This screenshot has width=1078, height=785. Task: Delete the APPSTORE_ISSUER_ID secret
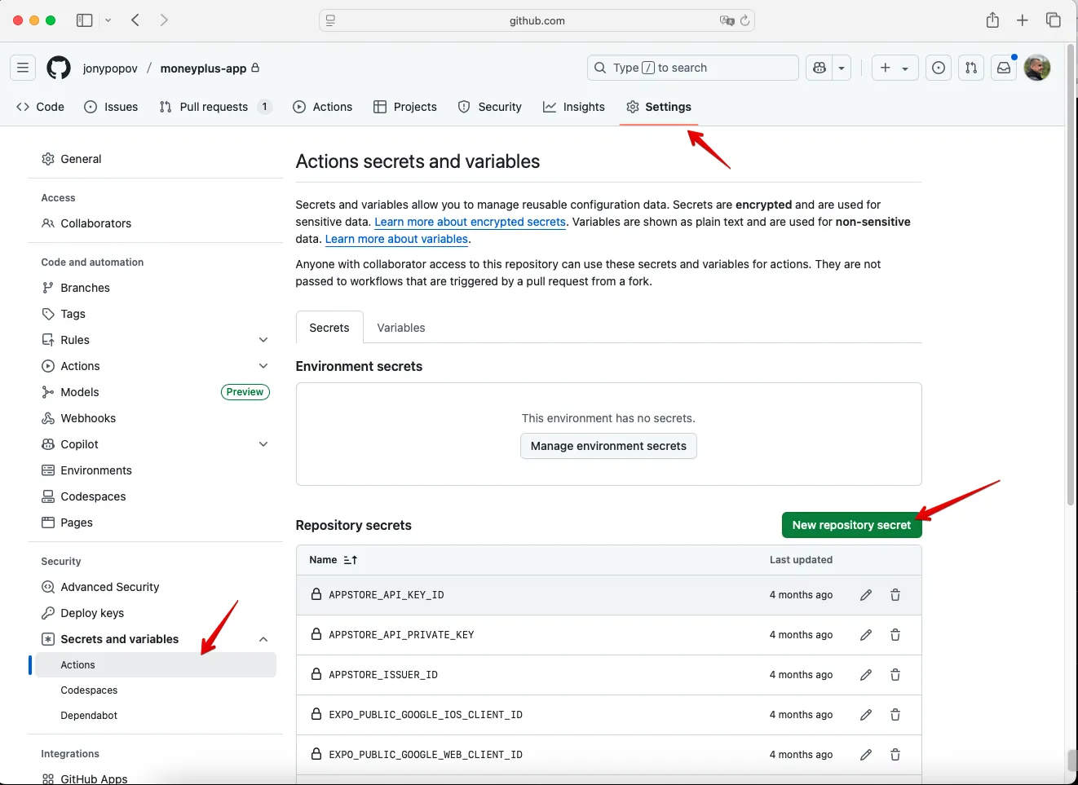[895, 675]
